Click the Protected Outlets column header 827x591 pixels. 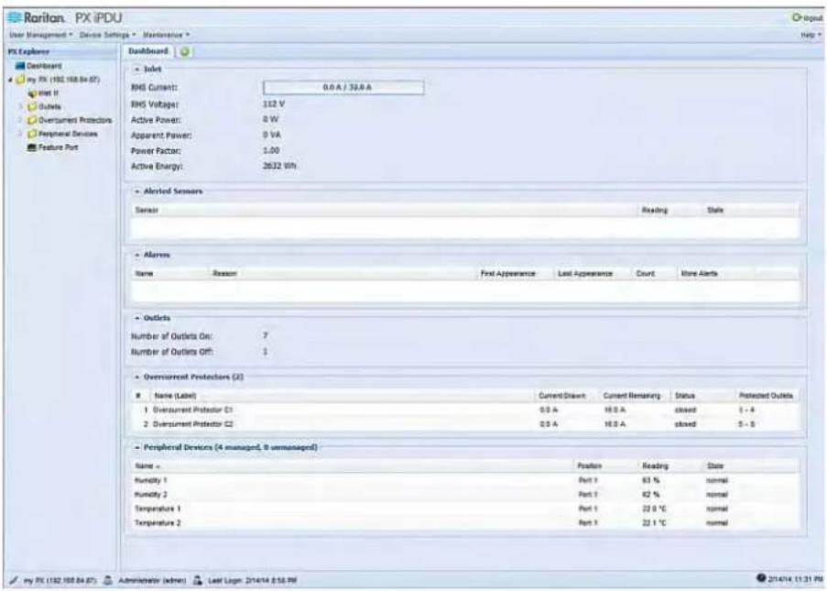(766, 396)
